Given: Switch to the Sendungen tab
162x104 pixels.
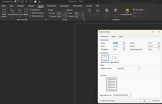Looking at the screenshot, I should click(65, 6).
